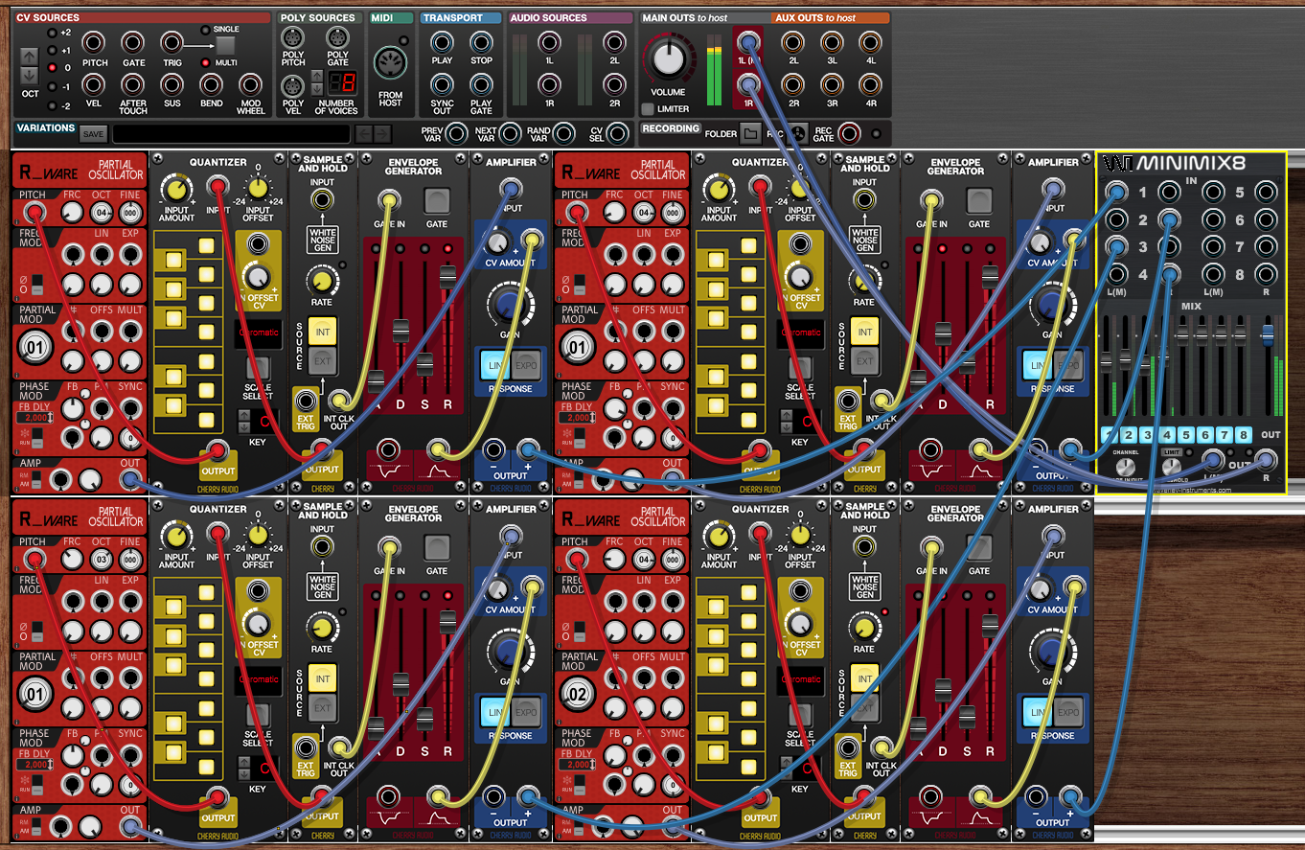Click the Transport PLAY jack
The height and width of the screenshot is (850, 1305).
442,42
